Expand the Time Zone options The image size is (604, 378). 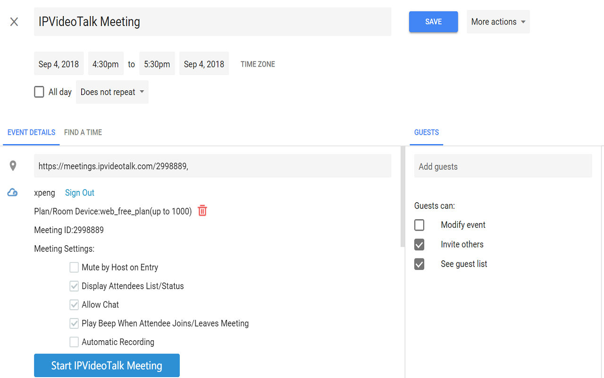point(258,64)
